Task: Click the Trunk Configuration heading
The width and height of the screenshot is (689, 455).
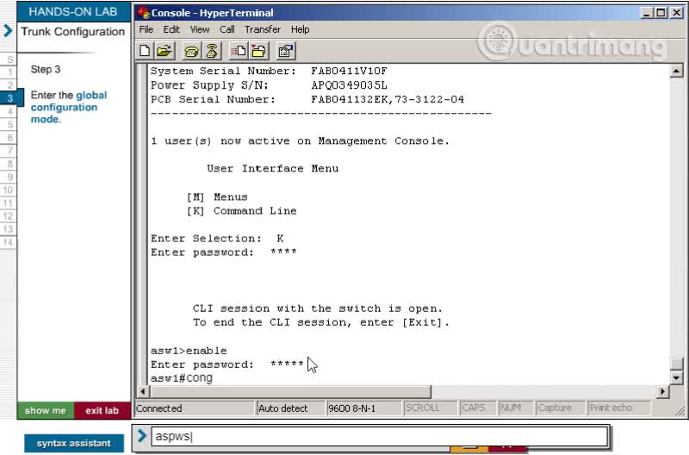Action: [x=73, y=32]
